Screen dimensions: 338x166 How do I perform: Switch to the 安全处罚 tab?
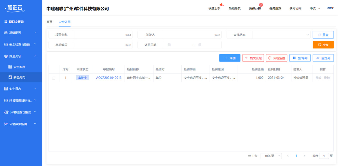tap(65, 22)
